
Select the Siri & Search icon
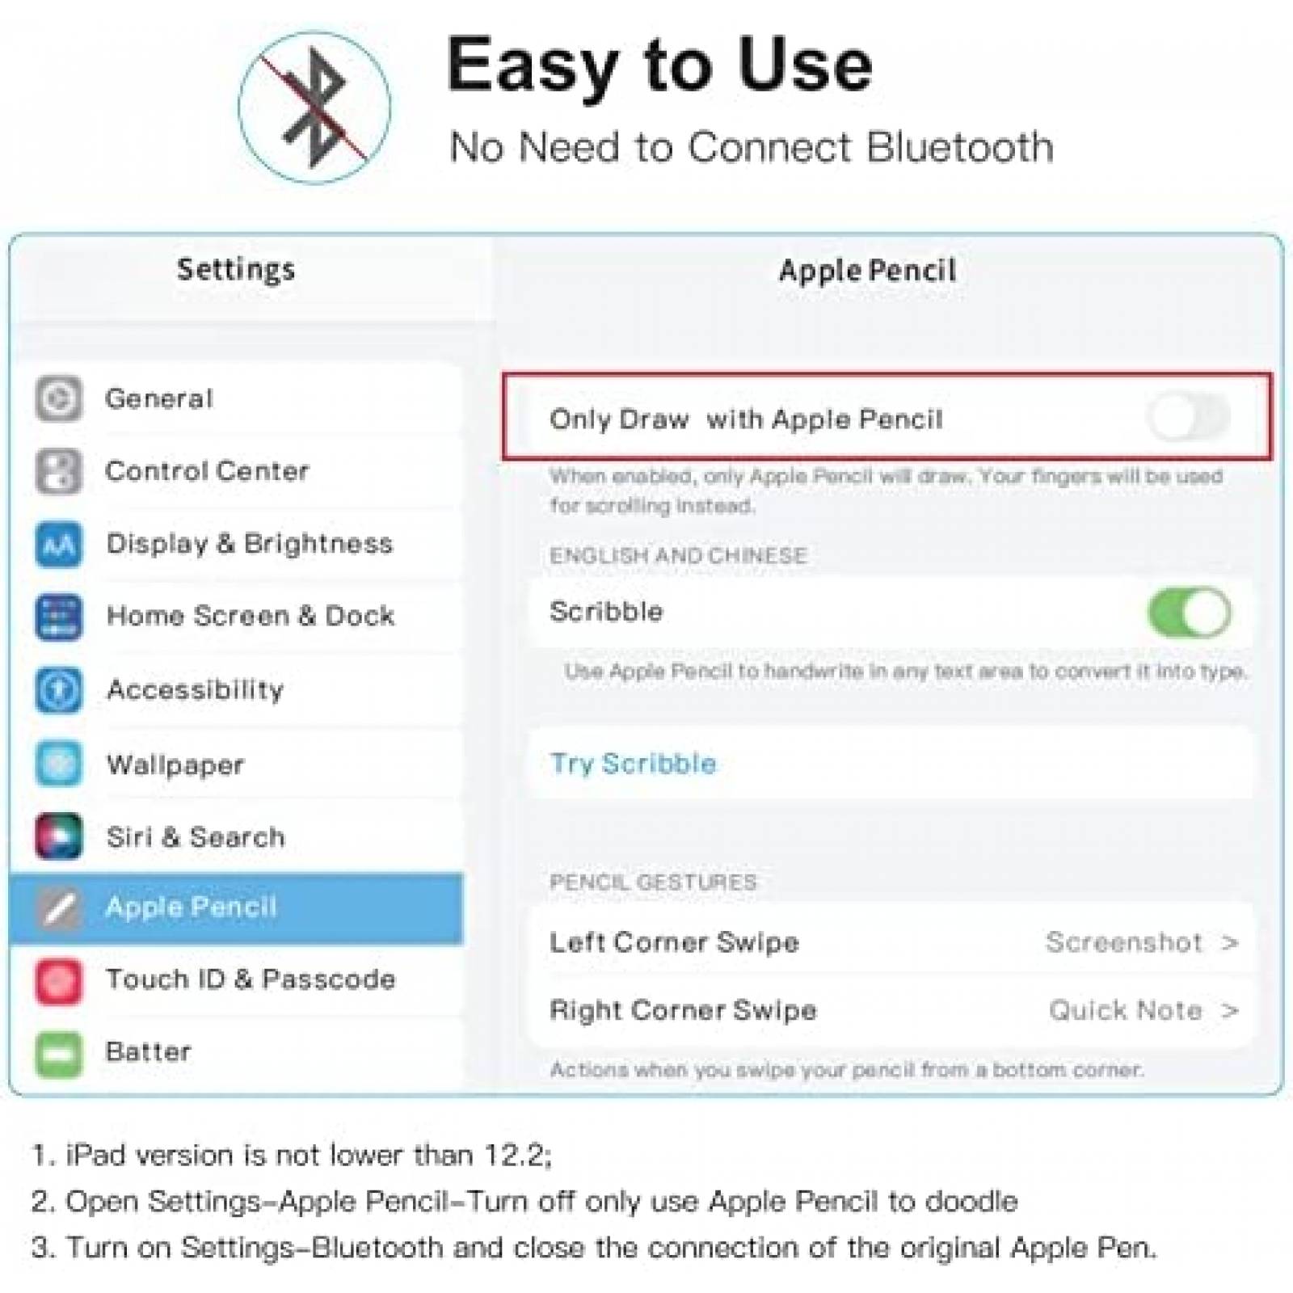(58, 836)
